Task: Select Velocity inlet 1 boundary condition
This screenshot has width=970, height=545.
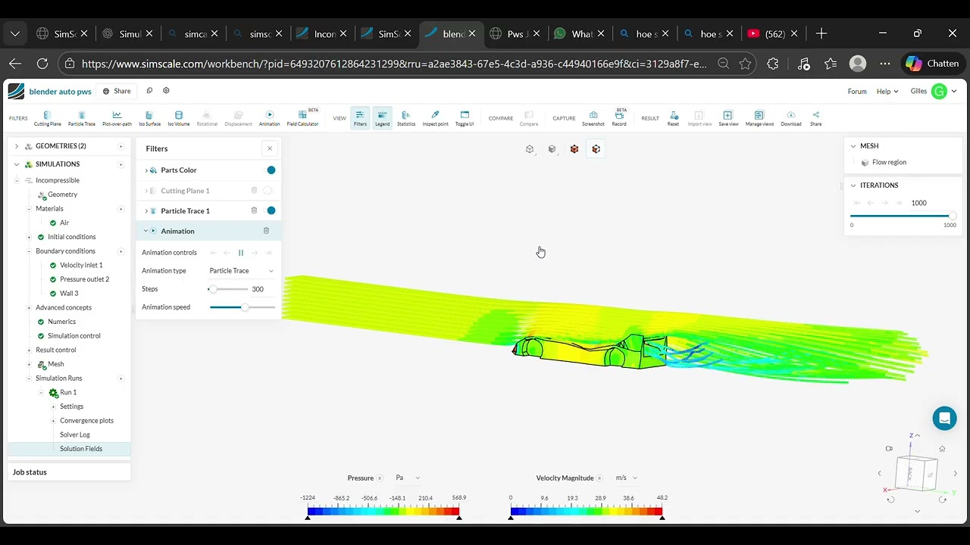Action: tap(81, 266)
